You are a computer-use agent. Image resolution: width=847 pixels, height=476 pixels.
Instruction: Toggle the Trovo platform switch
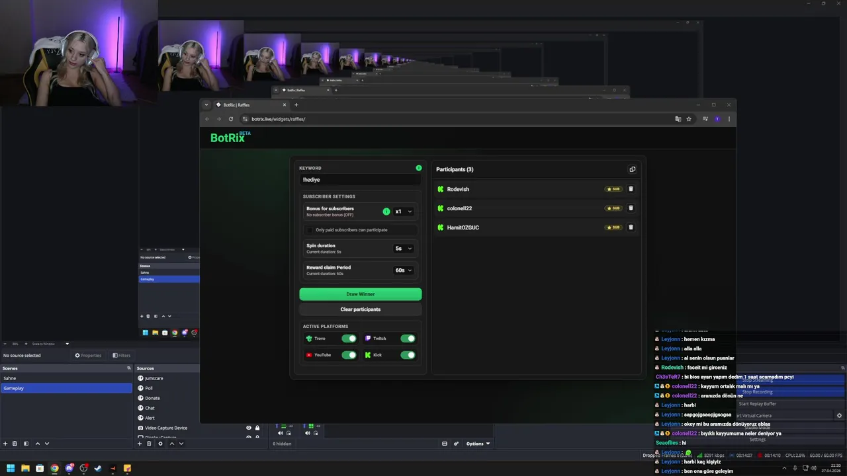pos(349,338)
